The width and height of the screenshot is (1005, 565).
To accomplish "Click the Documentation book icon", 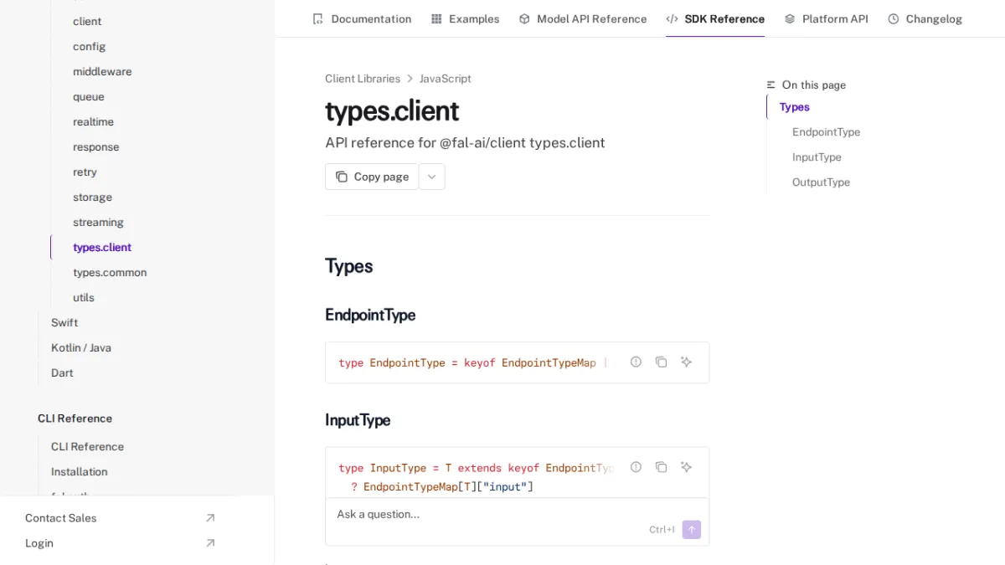I will [x=317, y=18].
